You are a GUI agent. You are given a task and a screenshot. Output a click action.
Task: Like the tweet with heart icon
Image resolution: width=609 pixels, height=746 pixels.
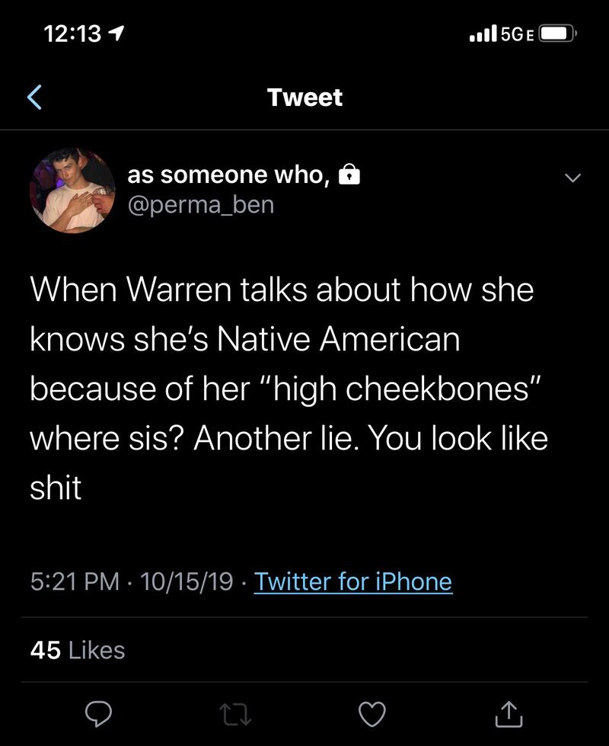coord(372,713)
